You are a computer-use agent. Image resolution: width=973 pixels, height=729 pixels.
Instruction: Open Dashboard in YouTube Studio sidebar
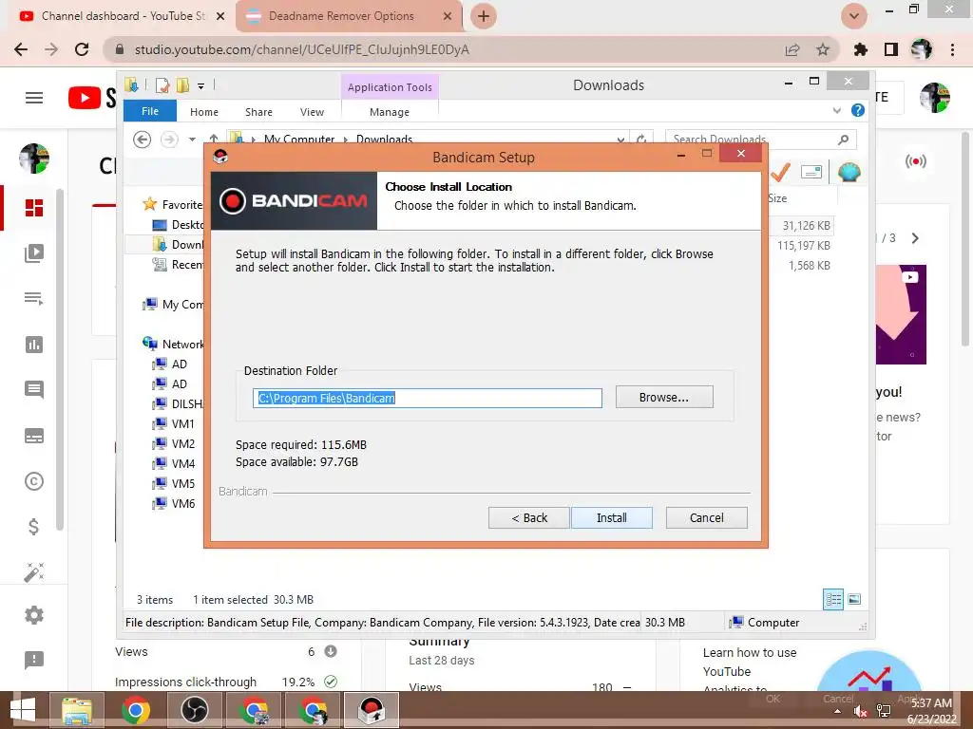34,208
